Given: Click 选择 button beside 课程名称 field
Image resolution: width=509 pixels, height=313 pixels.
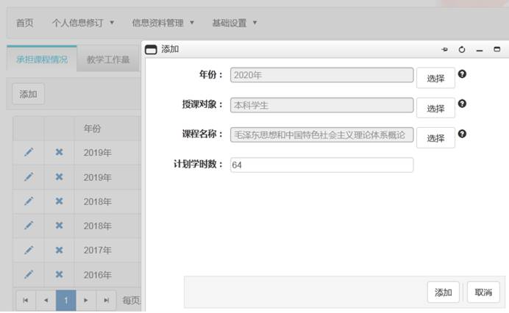Looking at the screenshot, I should click(x=435, y=138).
